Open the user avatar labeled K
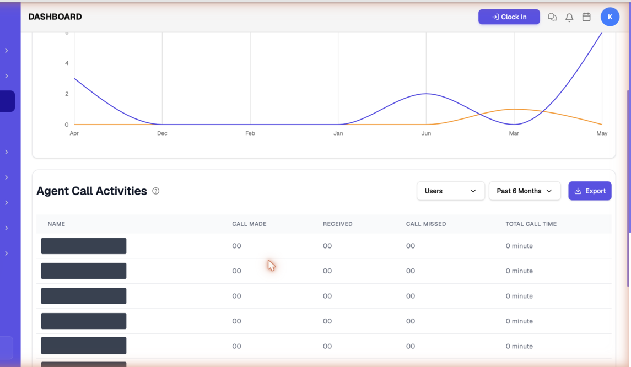The width and height of the screenshot is (631, 367). [x=610, y=17]
